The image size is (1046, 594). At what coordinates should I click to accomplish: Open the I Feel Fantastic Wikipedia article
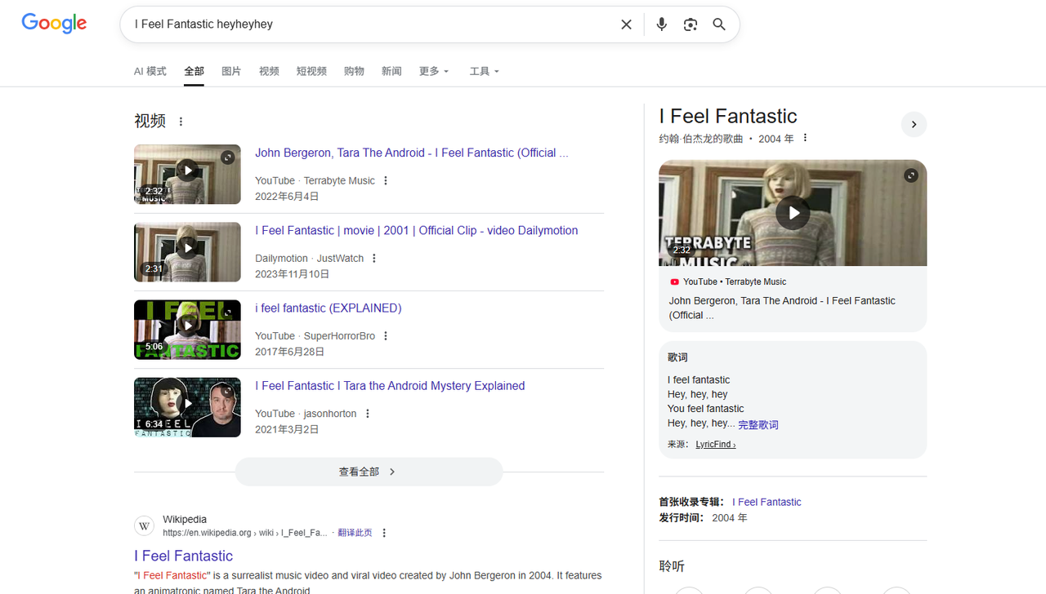tap(184, 556)
